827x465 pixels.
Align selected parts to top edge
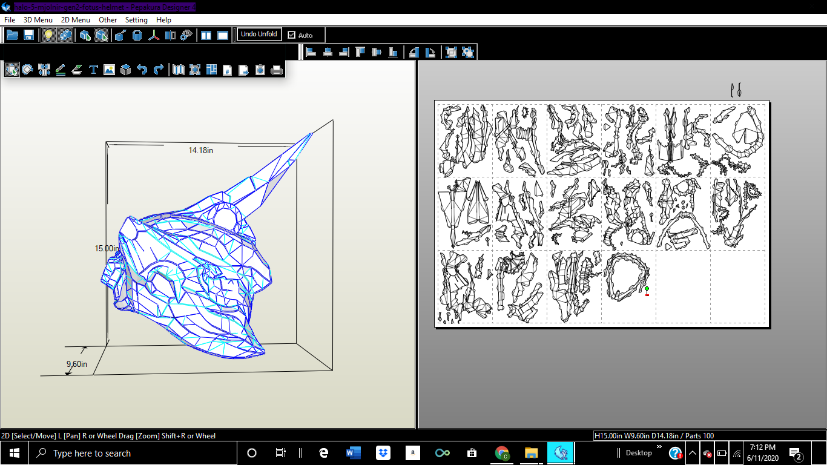(x=360, y=52)
